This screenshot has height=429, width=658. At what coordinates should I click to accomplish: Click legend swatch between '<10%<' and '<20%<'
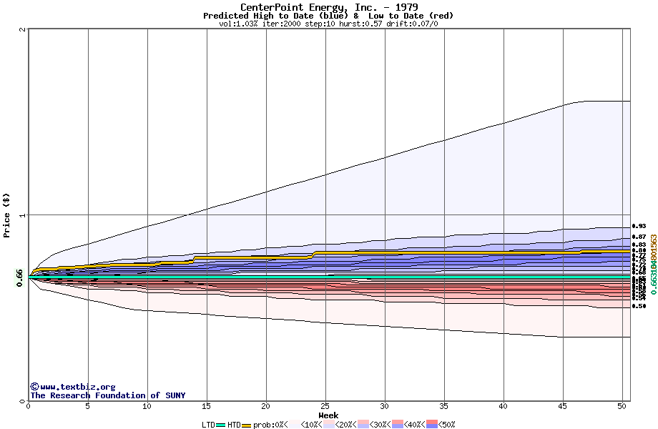point(328,425)
